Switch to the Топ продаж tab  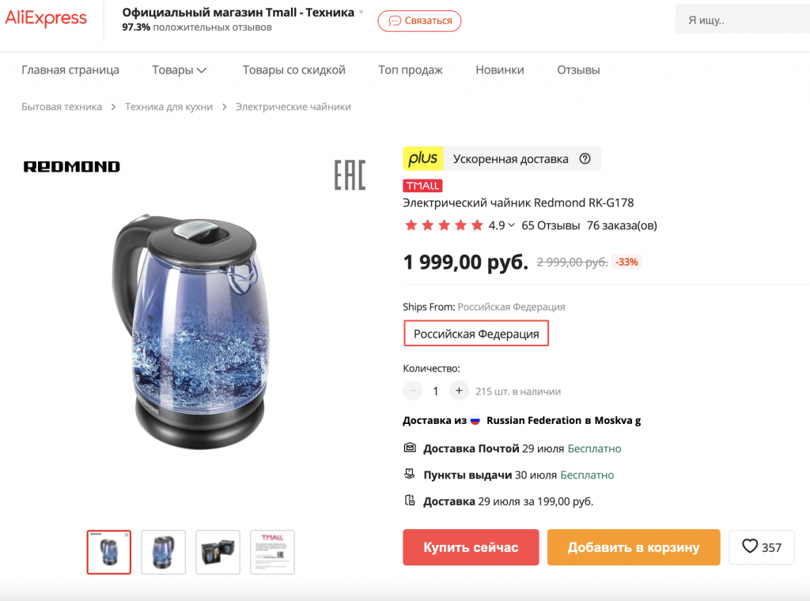click(411, 70)
